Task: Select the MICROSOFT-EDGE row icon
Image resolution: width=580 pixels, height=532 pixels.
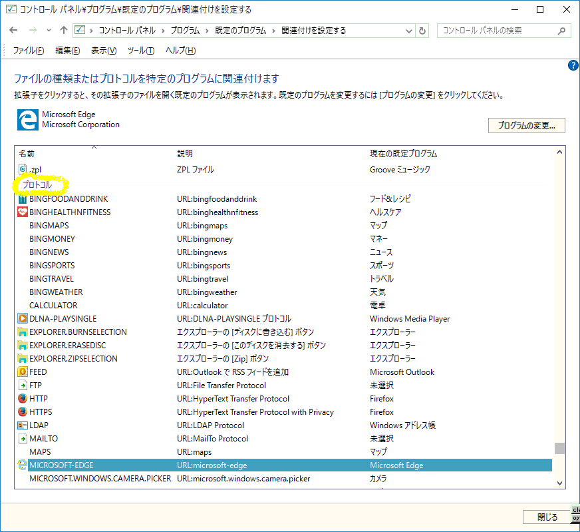Action: [23, 465]
